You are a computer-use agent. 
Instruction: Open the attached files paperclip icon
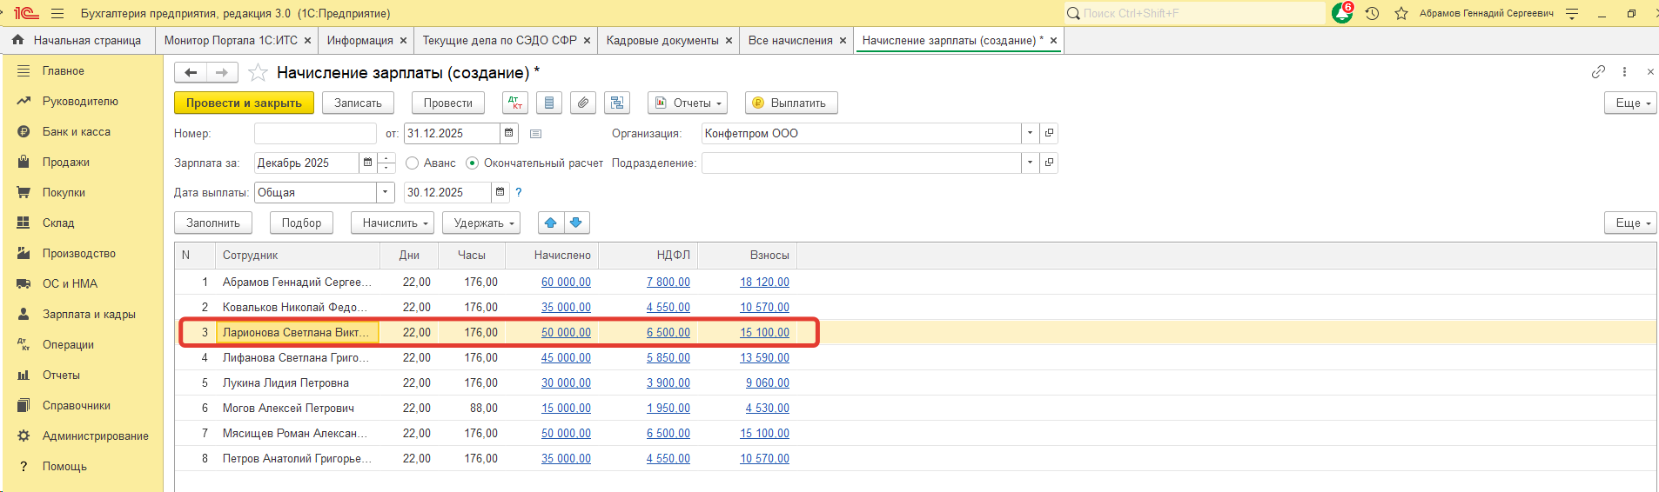click(583, 103)
